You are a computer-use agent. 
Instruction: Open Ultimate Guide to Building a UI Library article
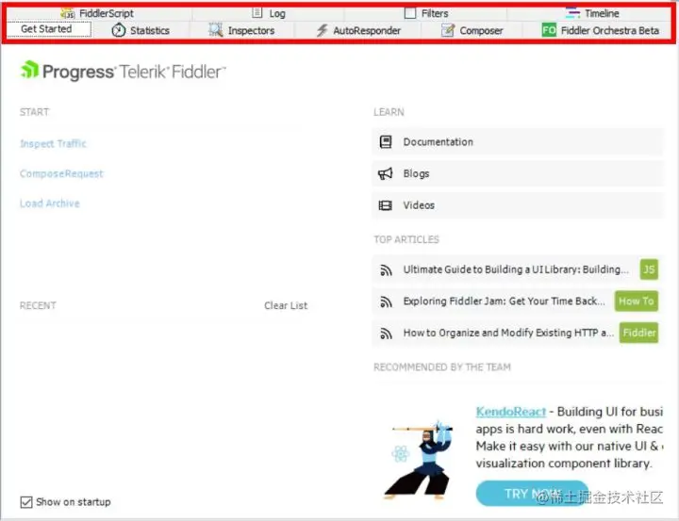pyautogui.click(x=516, y=269)
